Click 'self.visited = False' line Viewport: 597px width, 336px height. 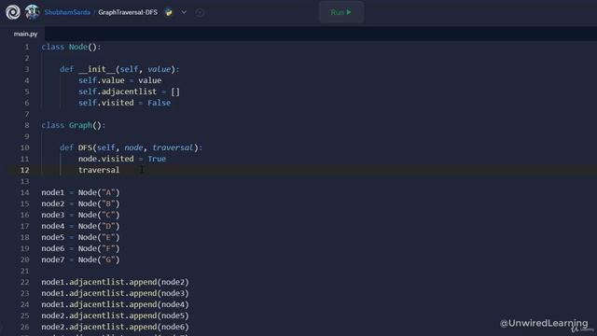(x=124, y=103)
